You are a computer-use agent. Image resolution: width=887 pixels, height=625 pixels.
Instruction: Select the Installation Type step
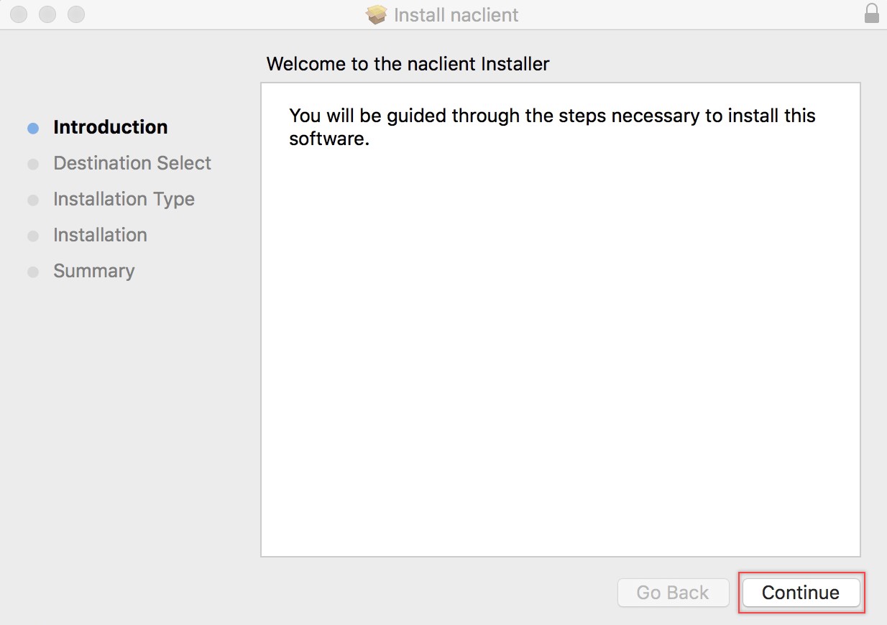click(124, 199)
